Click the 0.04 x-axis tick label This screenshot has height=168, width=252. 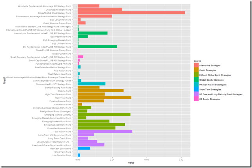pyautogui.click(x=112, y=160)
